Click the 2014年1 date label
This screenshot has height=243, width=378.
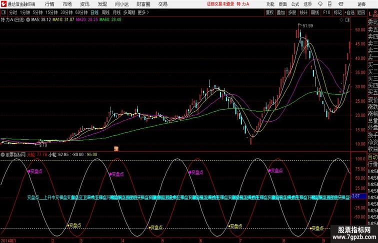click(8, 241)
